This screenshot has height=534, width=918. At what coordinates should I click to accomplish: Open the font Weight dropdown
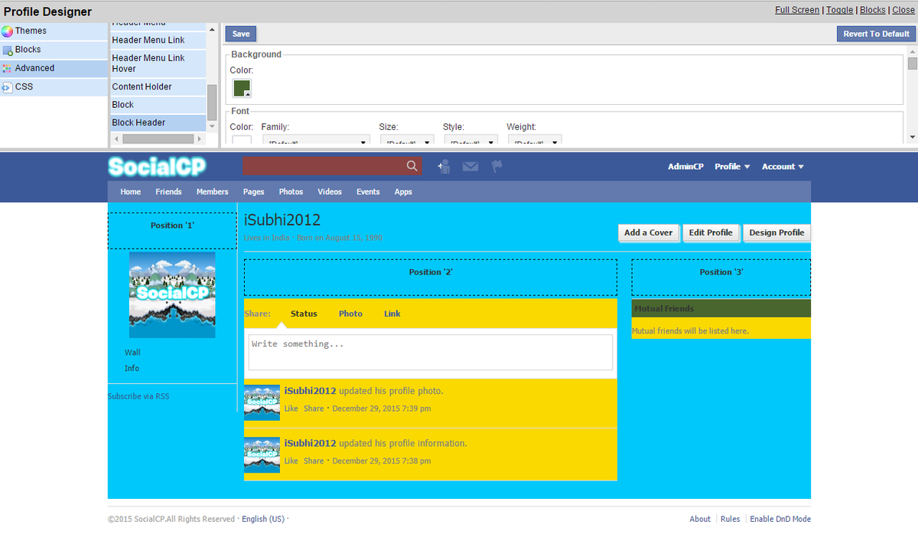point(533,142)
